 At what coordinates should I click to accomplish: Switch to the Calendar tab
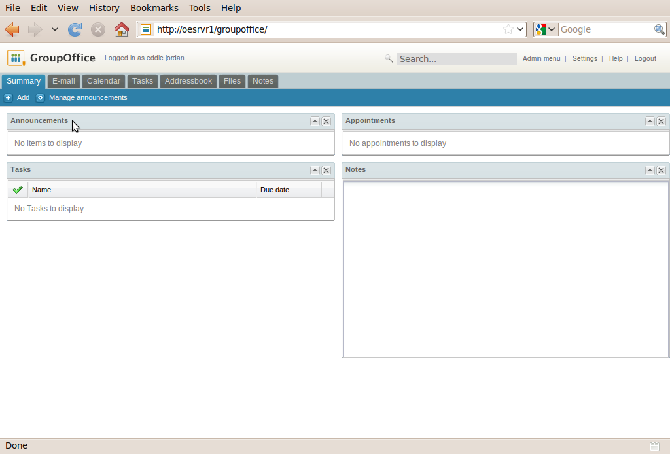(x=103, y=81)
